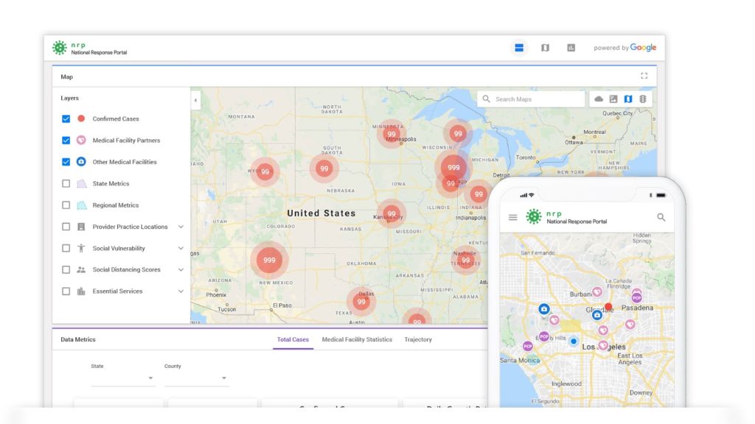The width and height of the screenshot is (755, 424).
Task: Click the Provider Practice Locations building icon
Action: [x=81, y=227]
